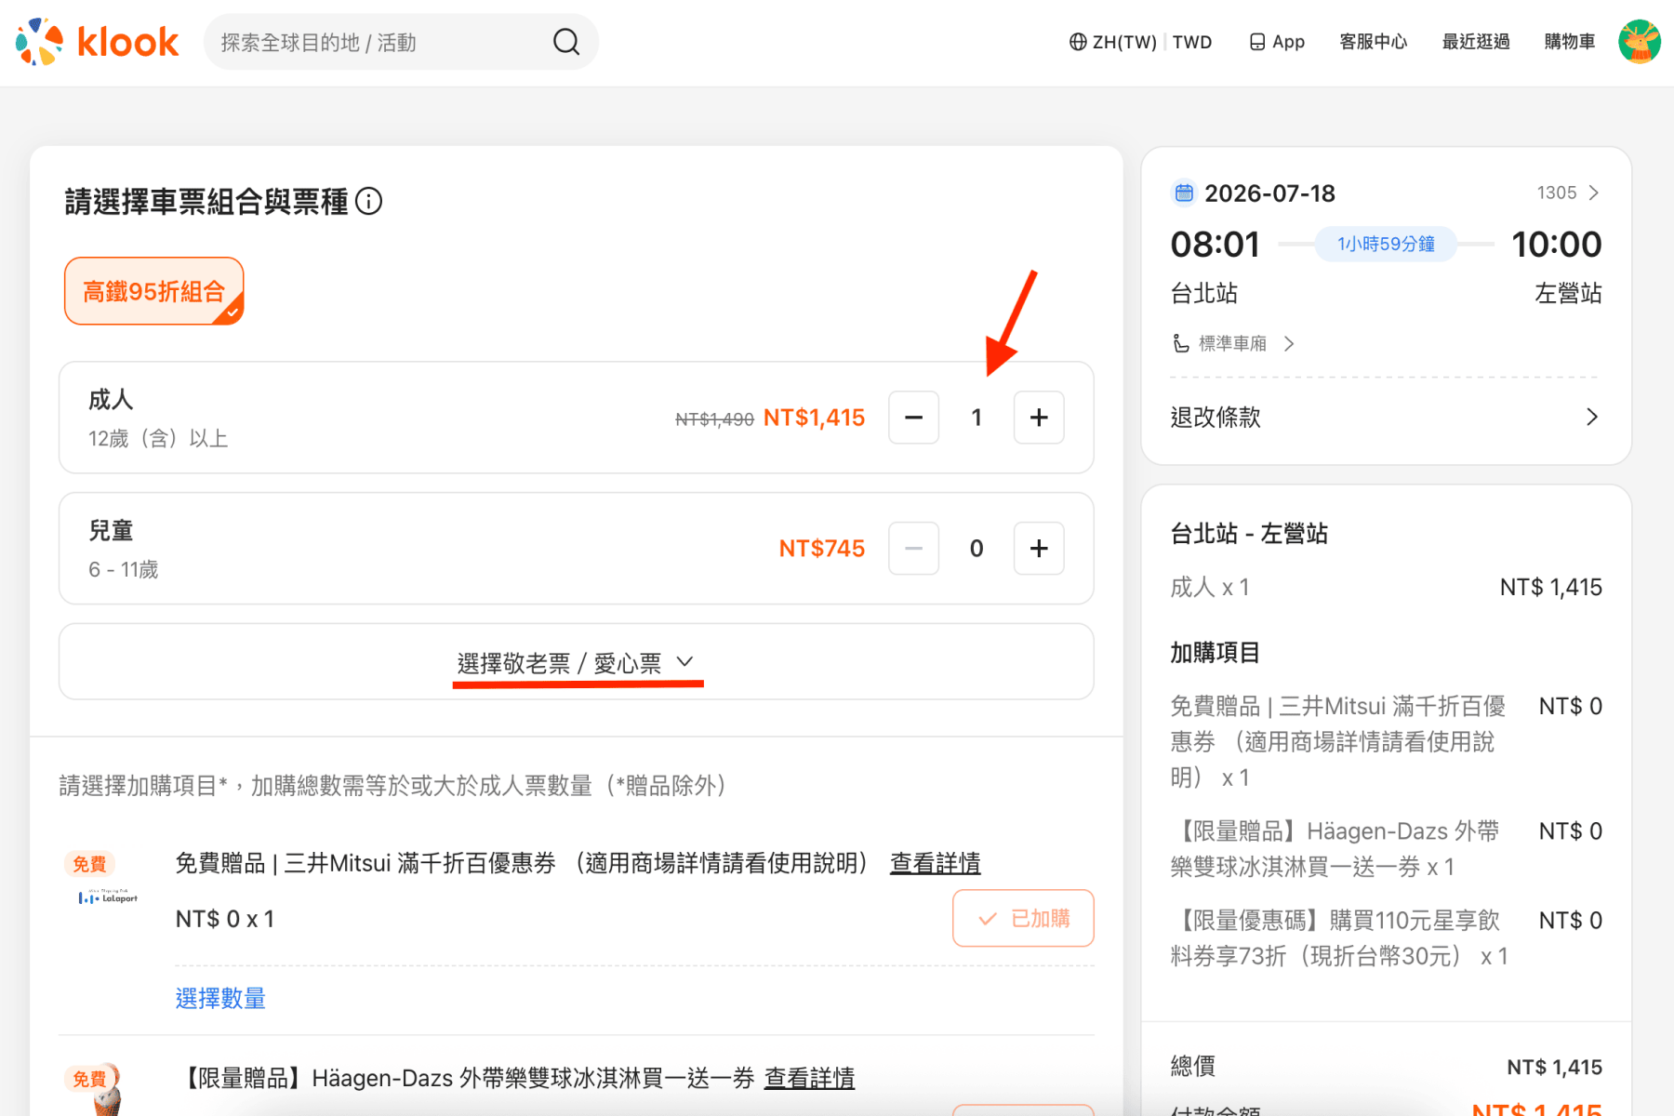The image size is (1674, 1116).
Task: Click the info icon beside ticket type heading
Action: click(369, 201)
